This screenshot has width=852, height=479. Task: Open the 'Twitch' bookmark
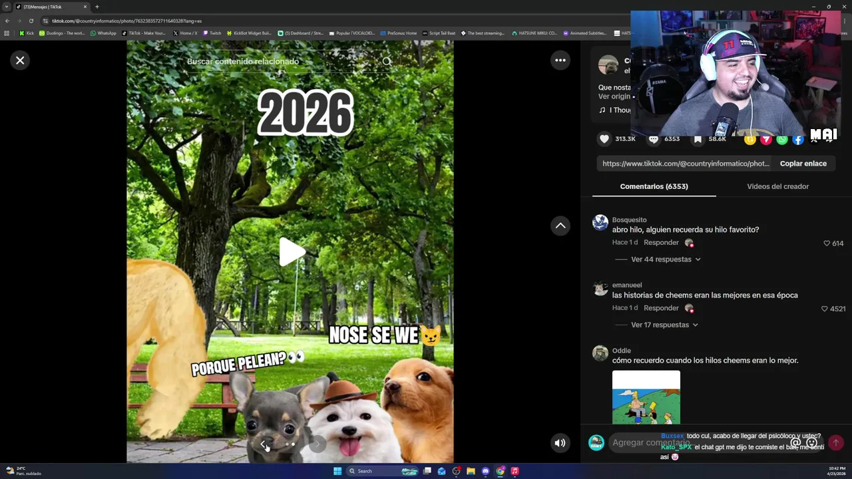(x=212, y=33)
